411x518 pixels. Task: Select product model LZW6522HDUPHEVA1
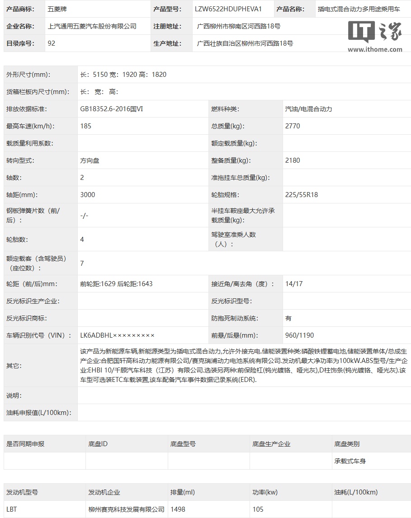tap(228, 9)
